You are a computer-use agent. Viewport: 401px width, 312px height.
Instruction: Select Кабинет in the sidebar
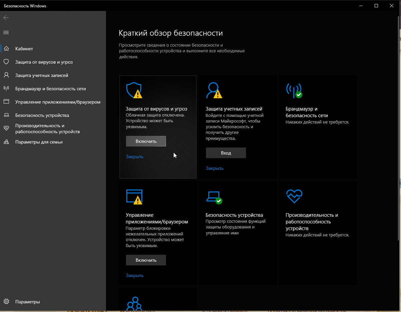53,49
